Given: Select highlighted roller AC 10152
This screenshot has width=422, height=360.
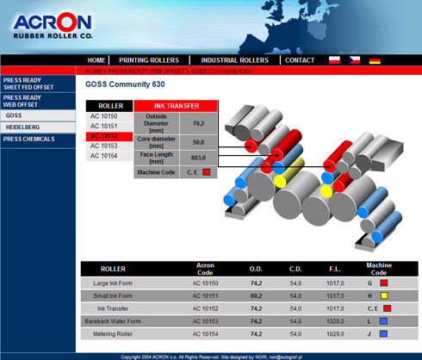Looking at the screenshot, I should 109,136.
